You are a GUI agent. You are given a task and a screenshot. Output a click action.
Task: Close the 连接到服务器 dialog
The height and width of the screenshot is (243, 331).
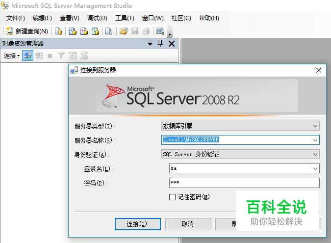click(319, 70)
